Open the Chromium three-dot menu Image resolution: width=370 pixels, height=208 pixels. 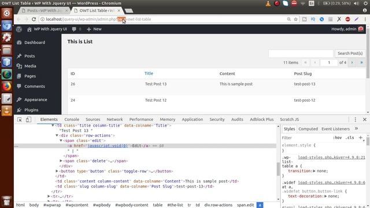tap(365, 19)
